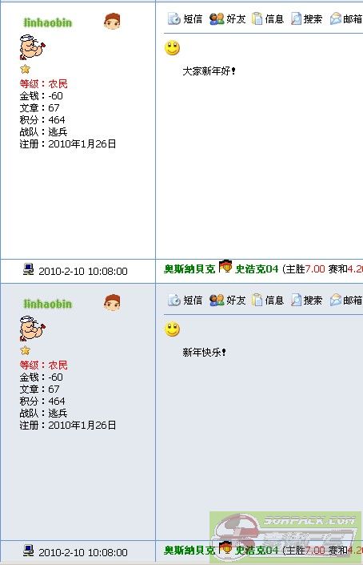
Task: Click the 搜索 search icon in second post
Action: point(296,300)
